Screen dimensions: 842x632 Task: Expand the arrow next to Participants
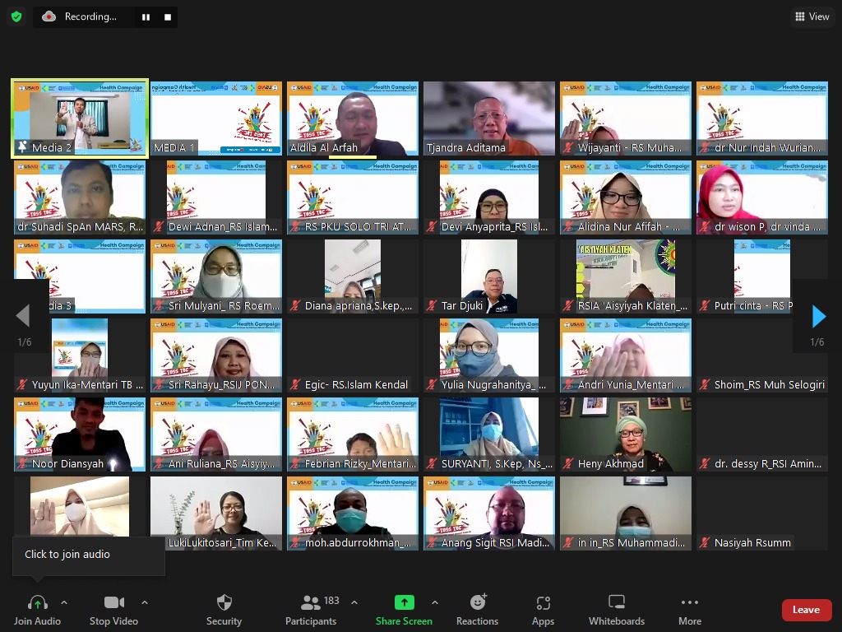click(x=354, y=602)
